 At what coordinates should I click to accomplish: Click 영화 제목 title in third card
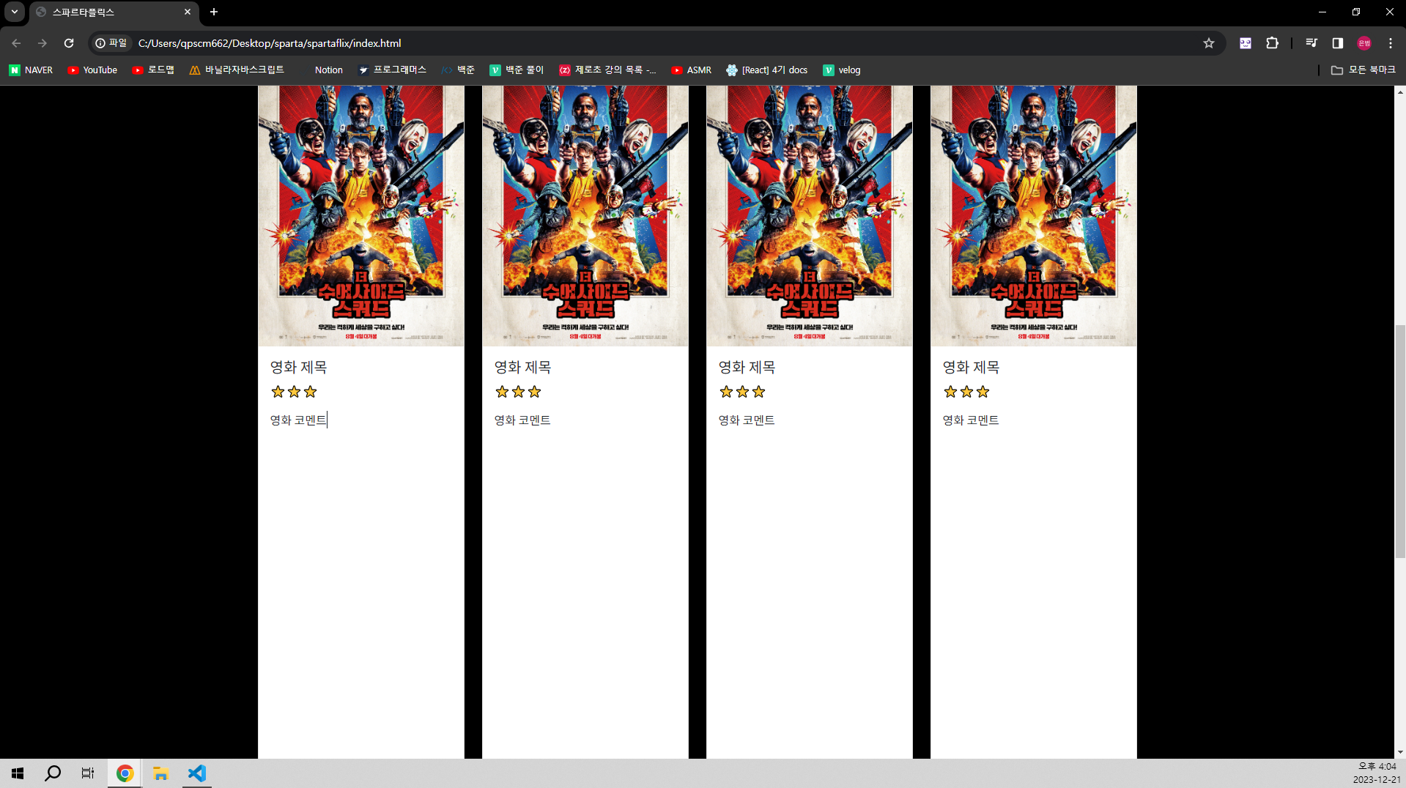coord(747,368)
